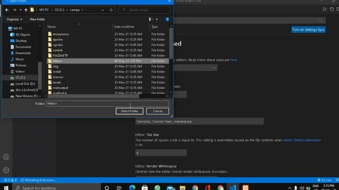Create a New folder
This screenshot has width=339, height=190.
point(38,19)
